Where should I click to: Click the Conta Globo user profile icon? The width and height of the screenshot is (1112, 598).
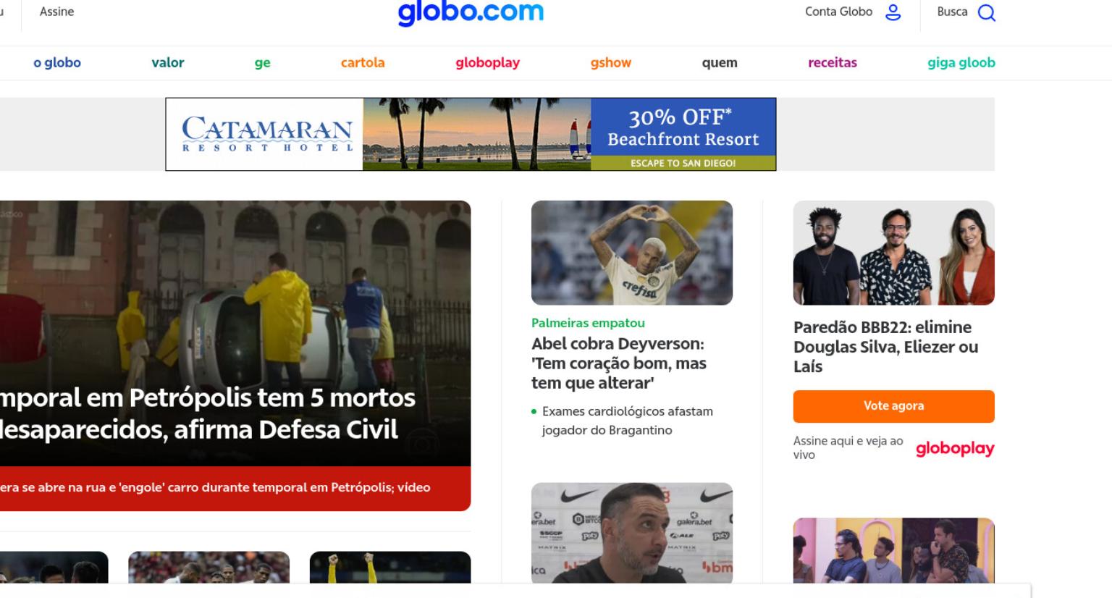pyautogui.click(x=893, y=12)
